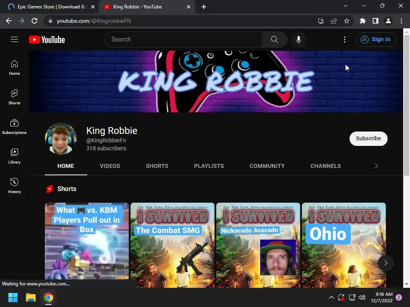Focus the YouTube Search field
The height and width of the screenshot is (307, 410).
(x=183, y=40)
